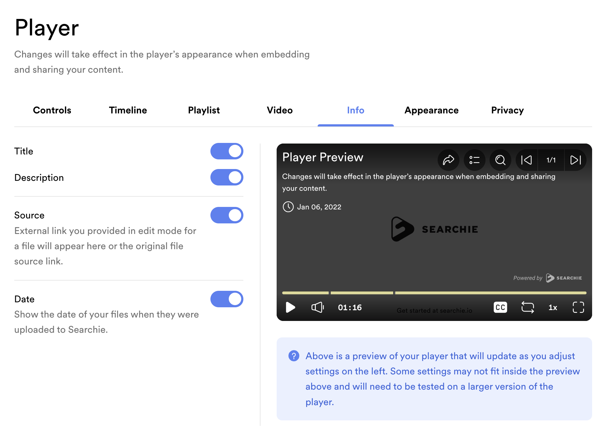Image resolution: width=603 pixels, height=430 pixels.
Task: Select the Video tab
Action: (x=280, y=110)
